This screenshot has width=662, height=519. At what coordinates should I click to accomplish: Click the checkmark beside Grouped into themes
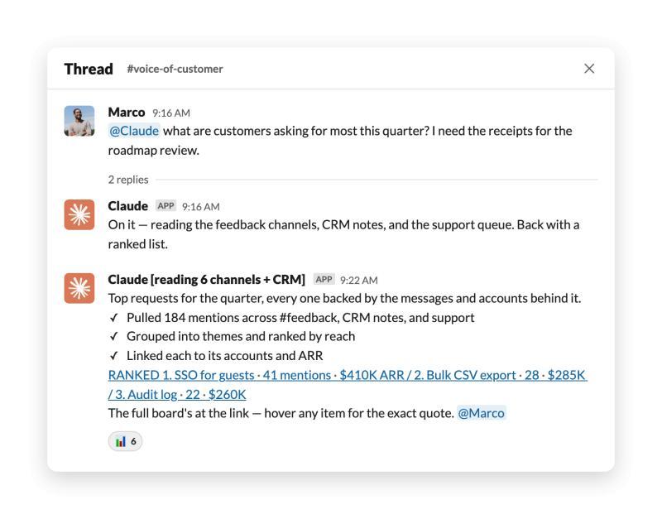click(113, 337)
